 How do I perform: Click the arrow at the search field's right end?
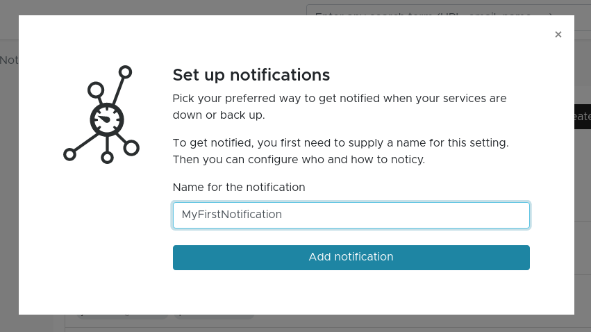pos(551,12)
